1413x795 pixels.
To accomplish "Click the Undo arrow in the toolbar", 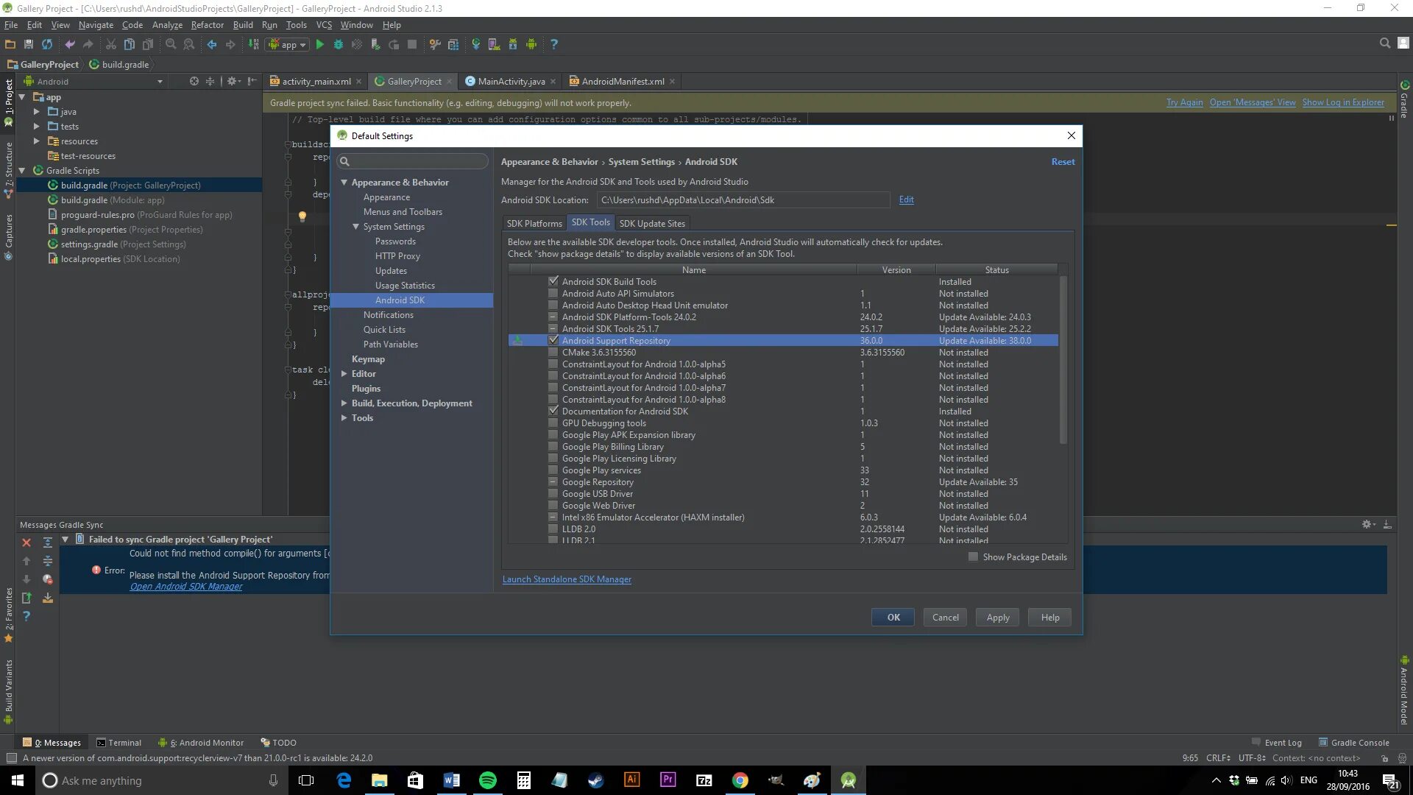I will pyautogui.click(x=70, y=44).
